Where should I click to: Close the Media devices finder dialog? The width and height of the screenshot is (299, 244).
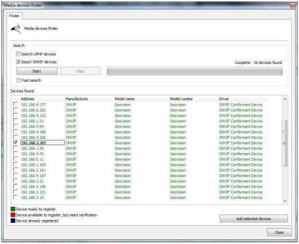point(279,232)
